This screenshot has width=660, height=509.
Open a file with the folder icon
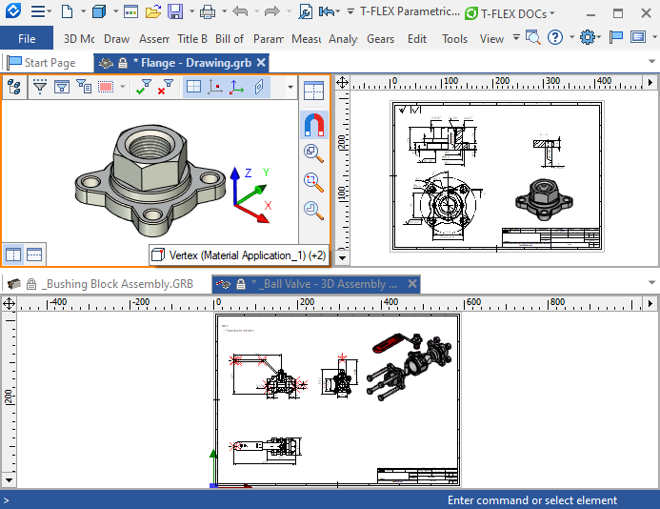[x=153, y=11]
